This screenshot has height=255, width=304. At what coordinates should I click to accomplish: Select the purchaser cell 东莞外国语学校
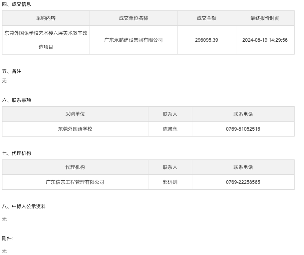[x=75, y=129]
